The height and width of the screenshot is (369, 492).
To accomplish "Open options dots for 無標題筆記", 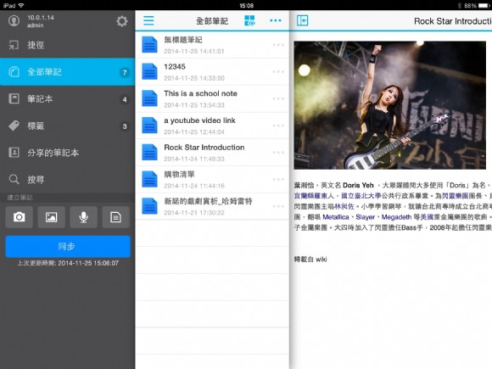I will pos(278,45).
